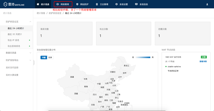Click the 日志管理 document icon
Viewport: 214px width, 111px height.
click(97, 4)
